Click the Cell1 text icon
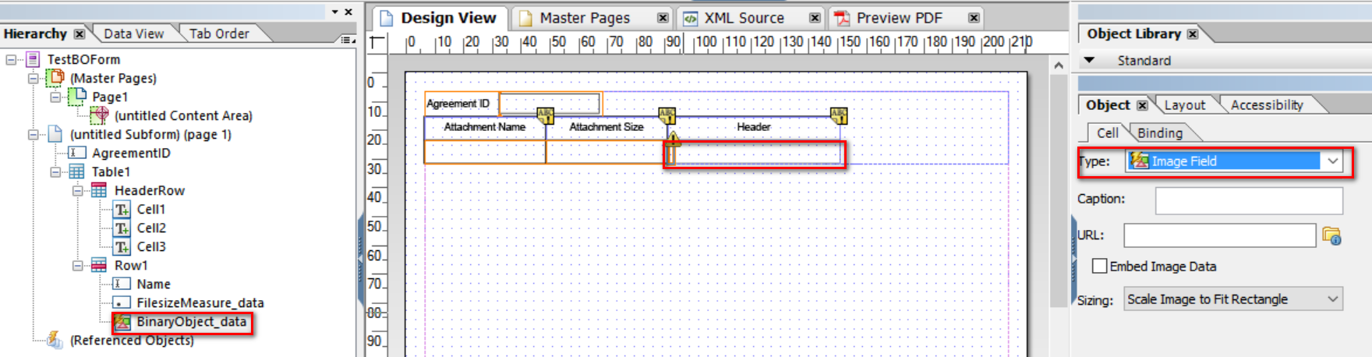Screen dimensions: 1372x357 pyautogui.click(x=122, y=209)
